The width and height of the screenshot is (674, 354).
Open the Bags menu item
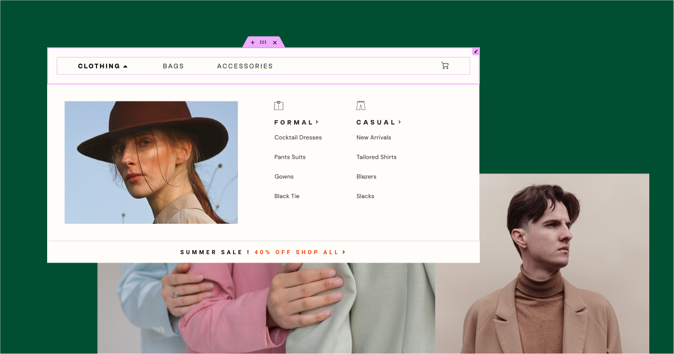click(x=173, y=66)
